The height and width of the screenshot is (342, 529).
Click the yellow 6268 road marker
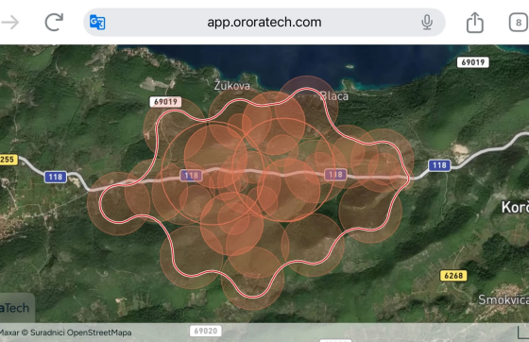pyautogui.click(x=453, y=276)
